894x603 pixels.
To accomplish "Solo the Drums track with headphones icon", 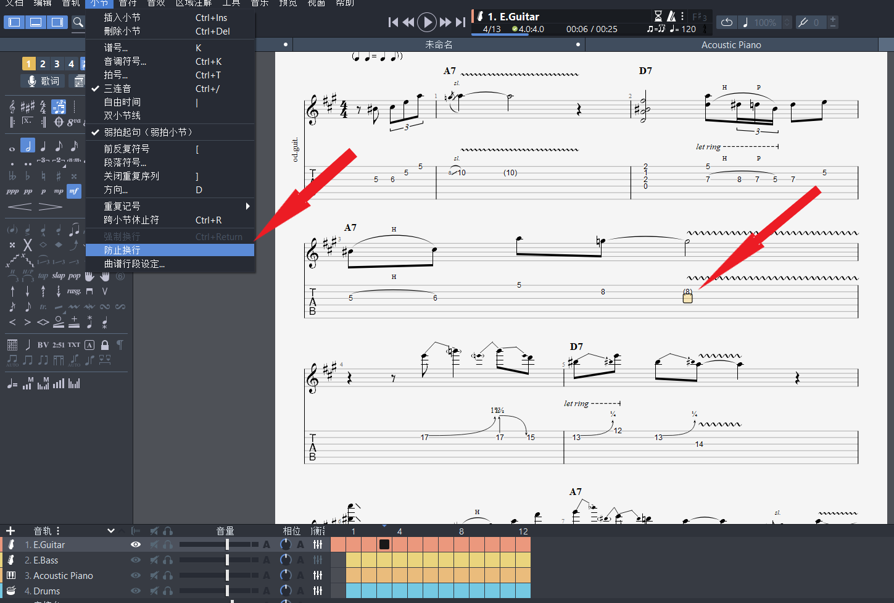I will point(168,591).
